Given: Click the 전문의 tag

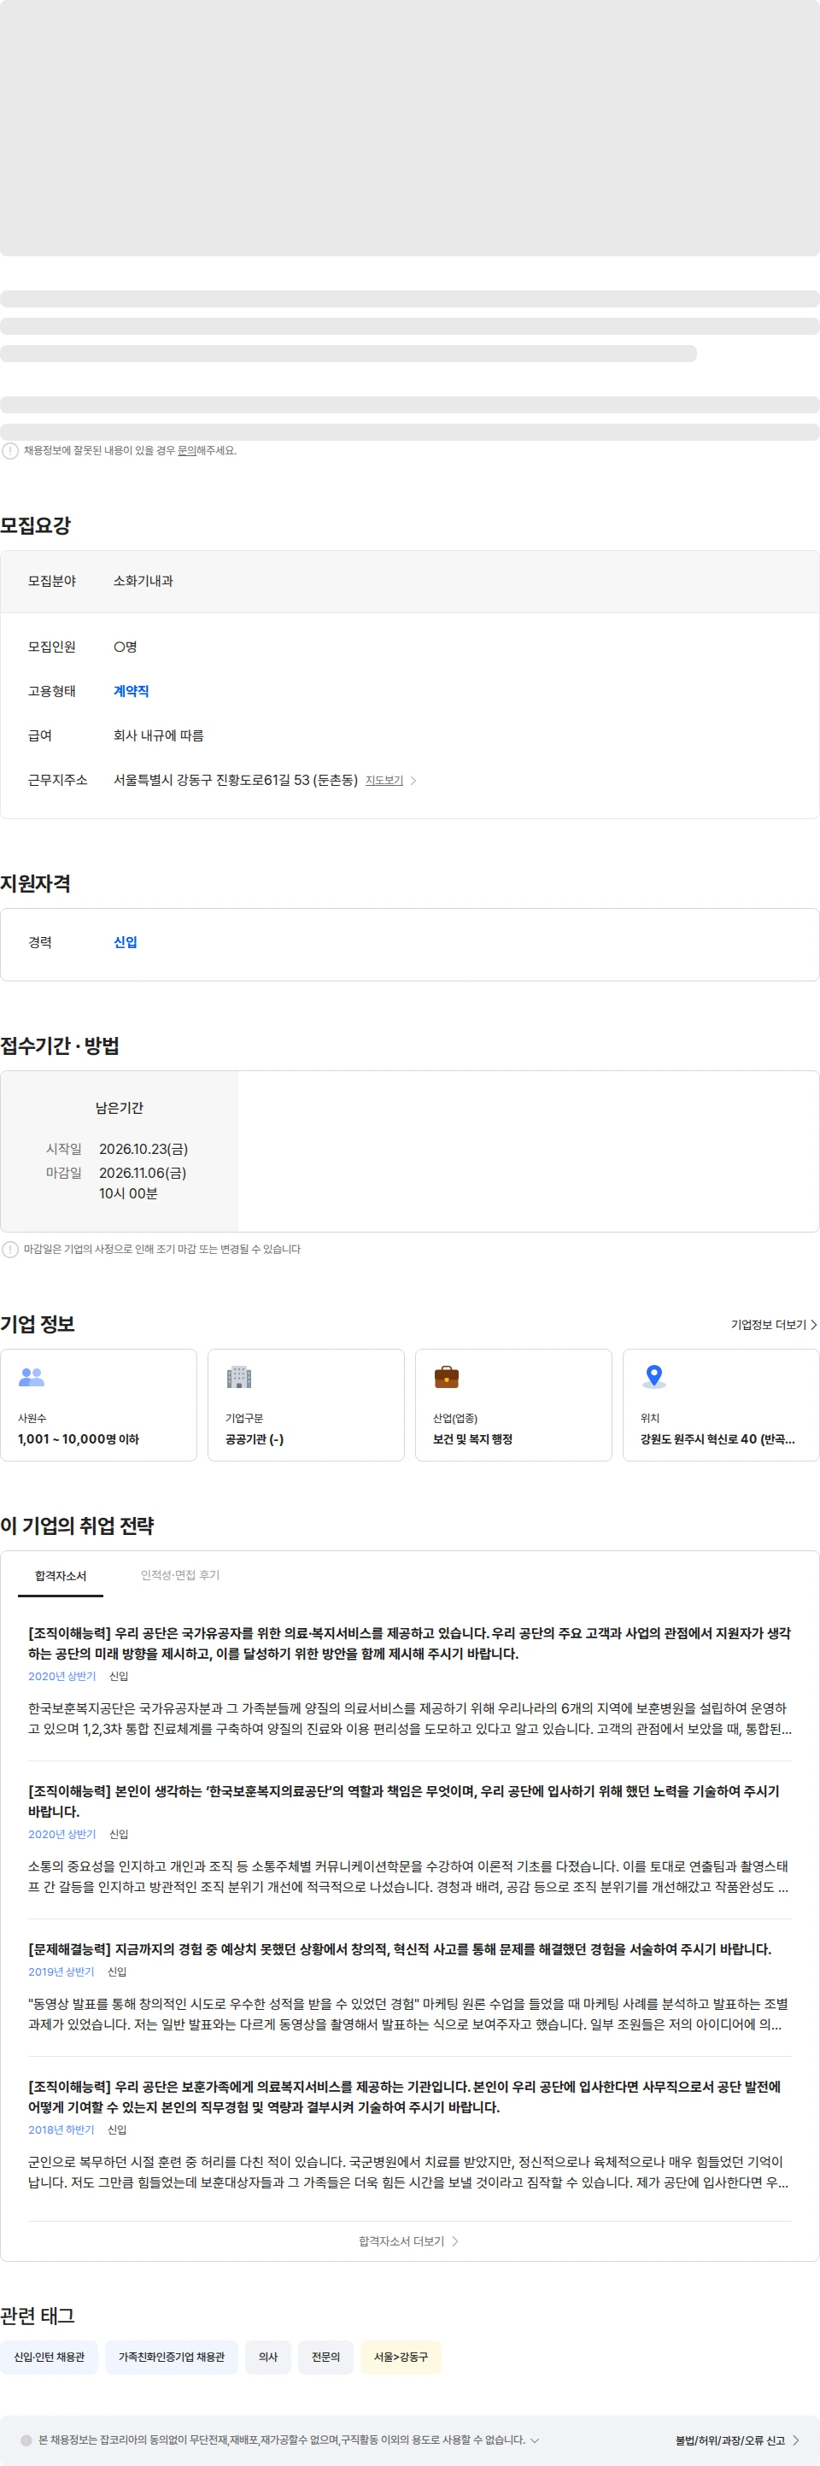Looking at the screenshot, I should tap(325, 2357).
